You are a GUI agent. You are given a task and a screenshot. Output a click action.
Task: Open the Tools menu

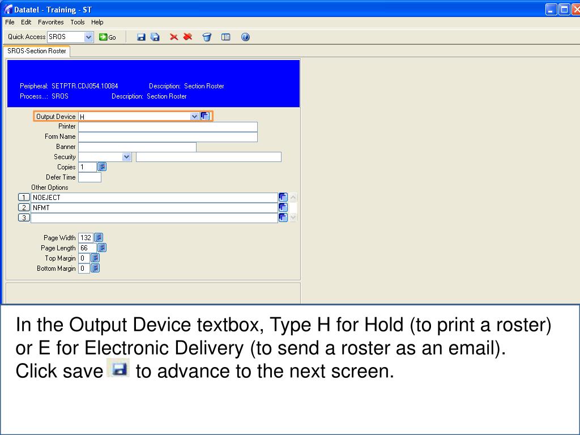(77, 22)
